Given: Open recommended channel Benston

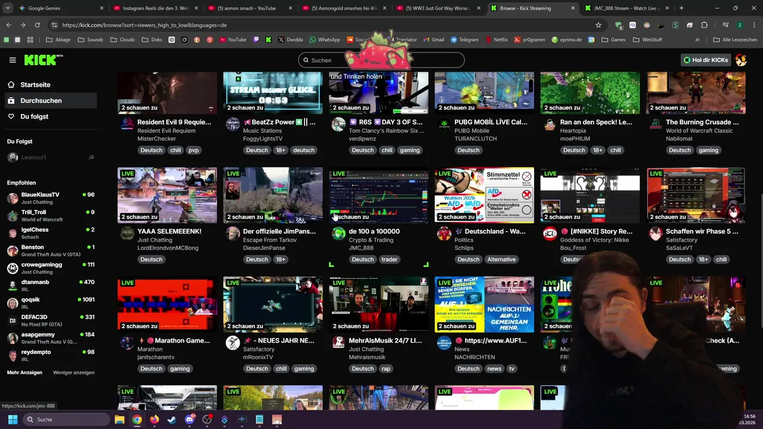Looking at the screenshot, I should pos(51,251).
